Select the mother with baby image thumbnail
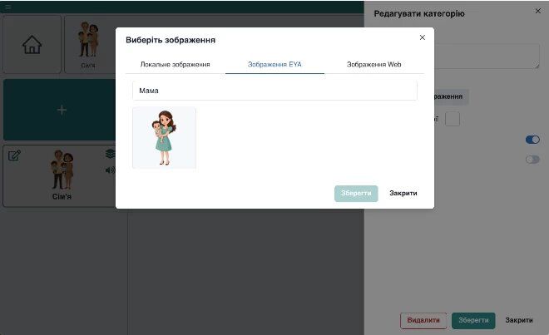 point(165,137)
